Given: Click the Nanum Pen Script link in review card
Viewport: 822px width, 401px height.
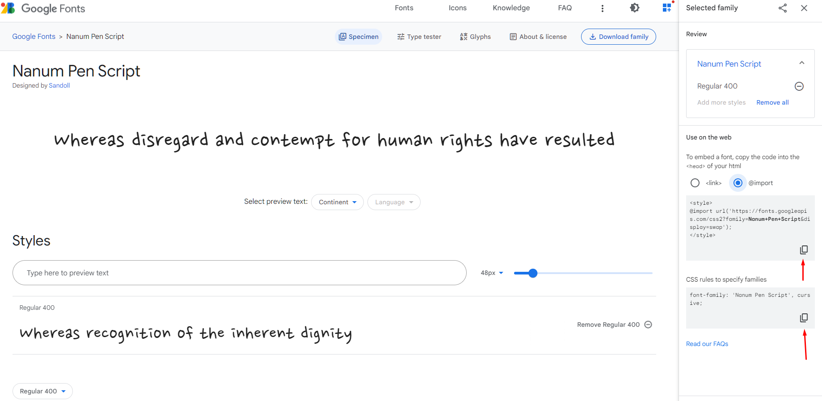Looking at the screenshot, I should pos(729,64).
